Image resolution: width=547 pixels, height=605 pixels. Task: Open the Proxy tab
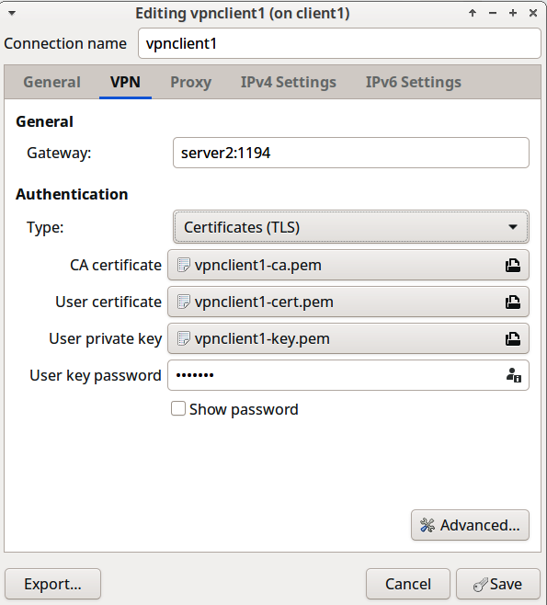pos(191,82)
